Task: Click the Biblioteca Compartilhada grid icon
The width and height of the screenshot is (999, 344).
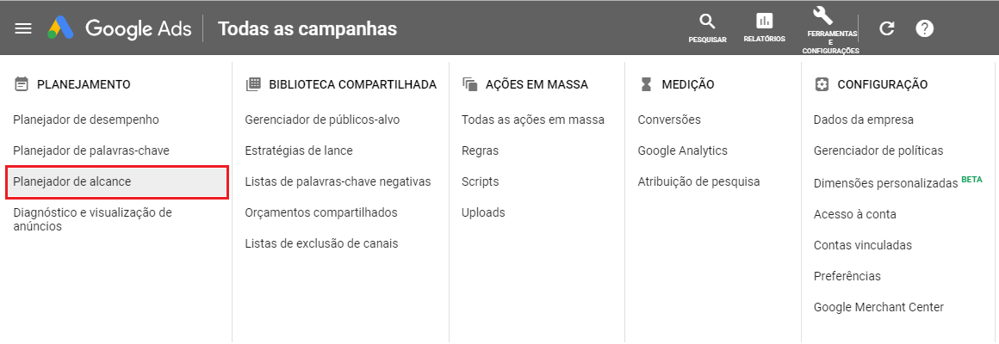Action: pos(253,84)
